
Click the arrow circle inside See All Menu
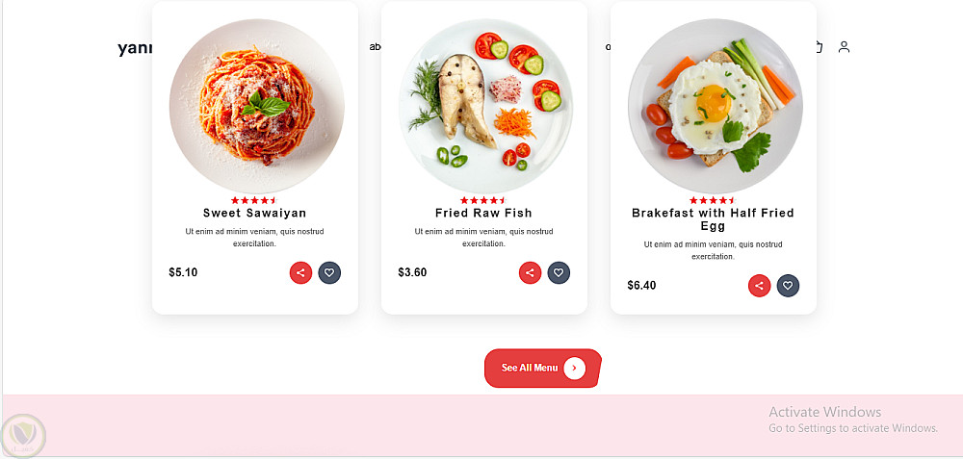[x=574, y=369]
